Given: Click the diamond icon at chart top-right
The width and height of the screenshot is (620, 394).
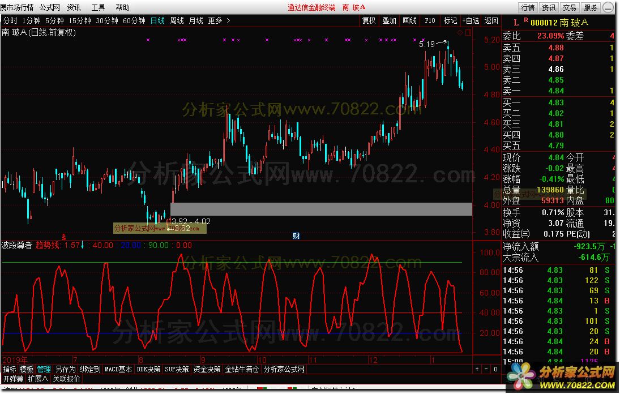Looking at the screenshot, I should point(459,33).
